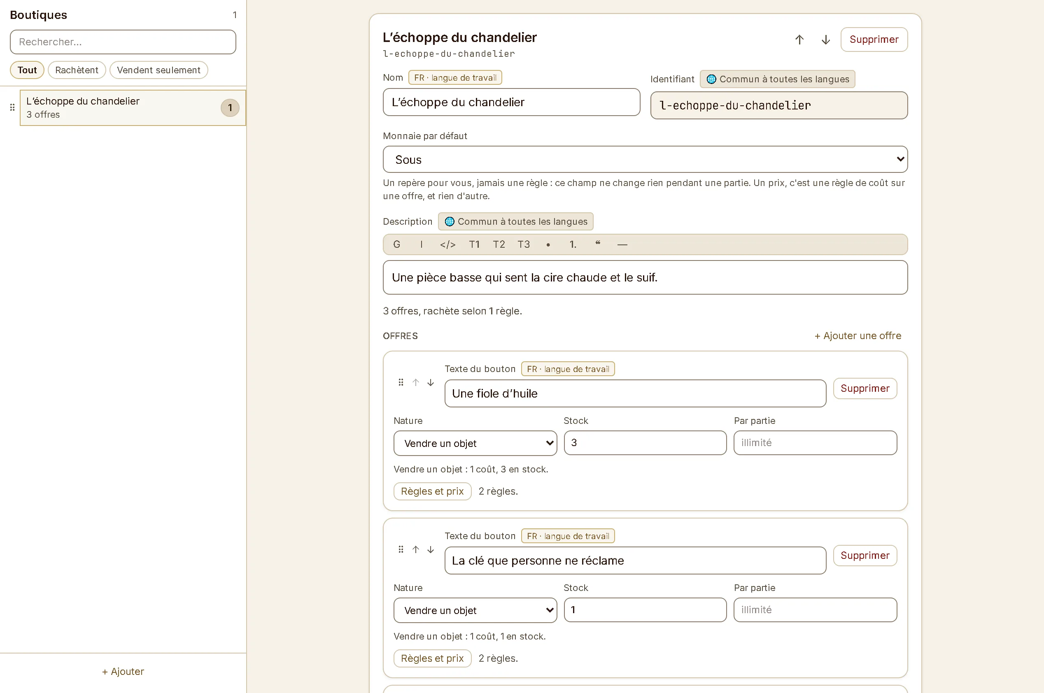Apply T1 heading in description

[474, 244]
